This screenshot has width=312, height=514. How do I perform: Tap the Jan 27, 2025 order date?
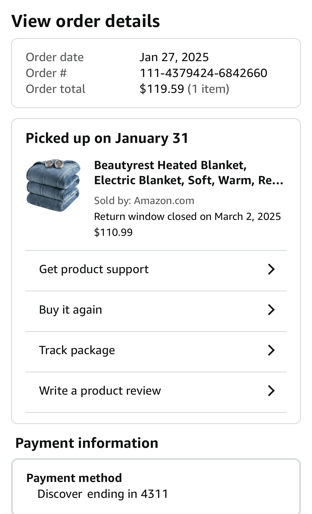point(174,57)
